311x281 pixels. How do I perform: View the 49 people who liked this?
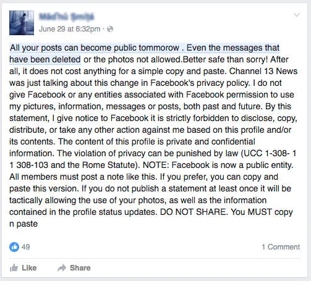(26, 247)
